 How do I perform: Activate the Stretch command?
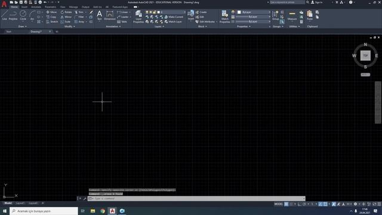pos(52,21)
